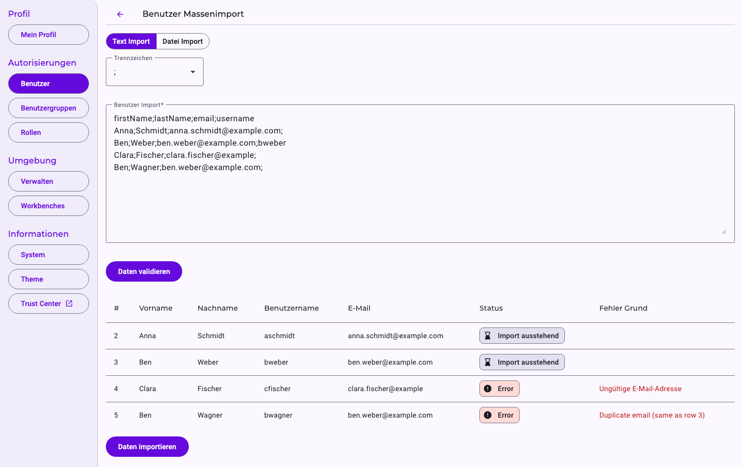Open Mein Profil
743x467 pixels.
coord(48,35)
